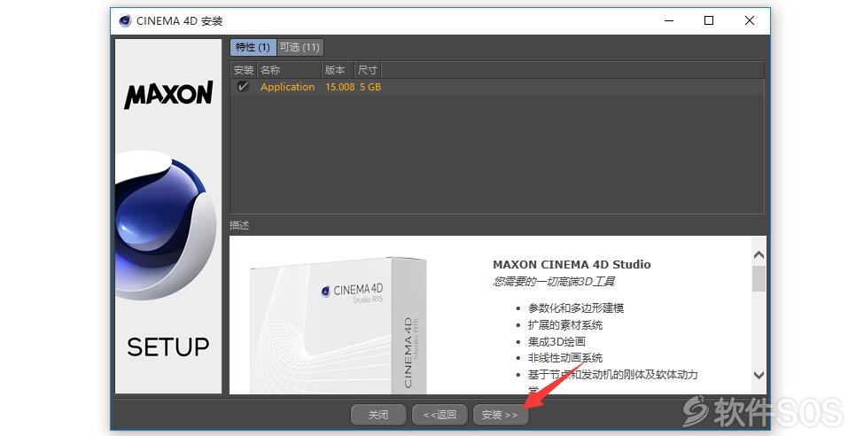Click the 版本 column header

point(338,70)
